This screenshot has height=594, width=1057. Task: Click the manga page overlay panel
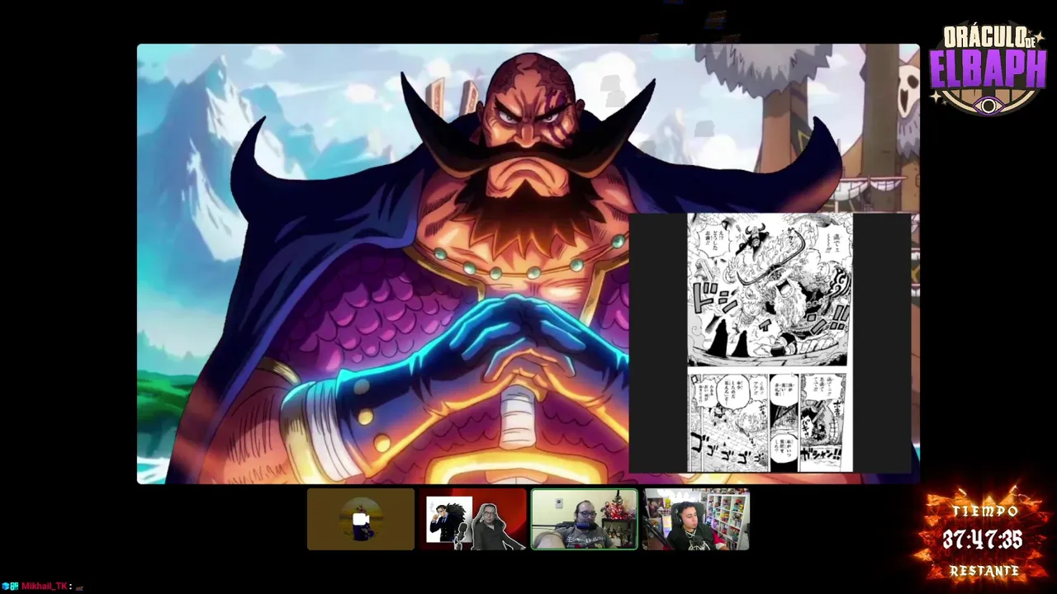770,342
